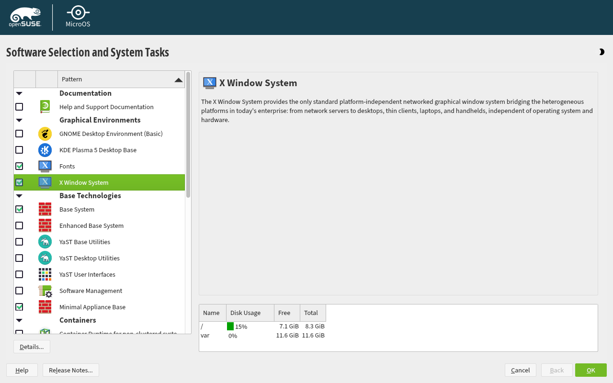This screenshot has width=613, height=383.
Task: Uncheck the X Window System checkbox
Action: click(19, 182)
